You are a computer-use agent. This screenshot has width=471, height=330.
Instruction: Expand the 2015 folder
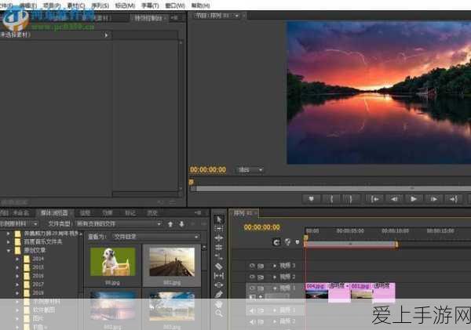coord(17,267)
